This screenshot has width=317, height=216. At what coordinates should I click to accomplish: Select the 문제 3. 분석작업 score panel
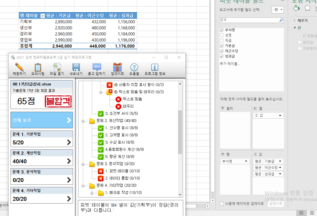(42, 176)
